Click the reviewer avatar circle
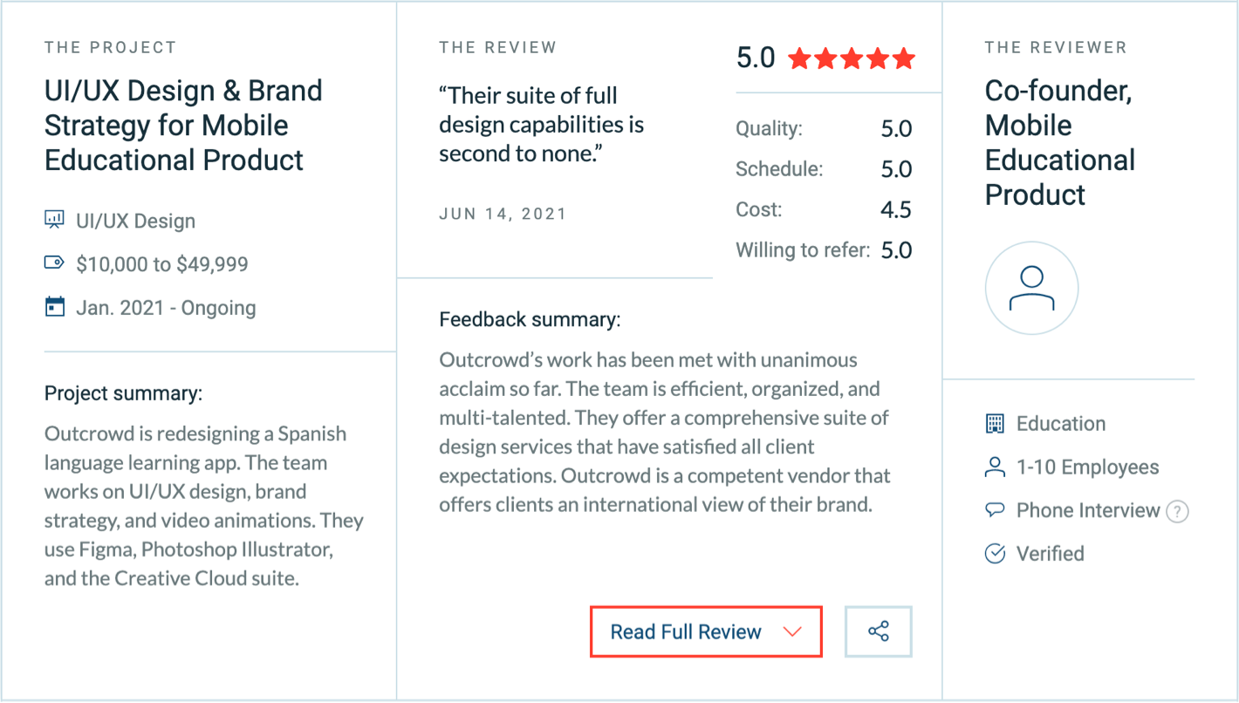 (1031, 288)
